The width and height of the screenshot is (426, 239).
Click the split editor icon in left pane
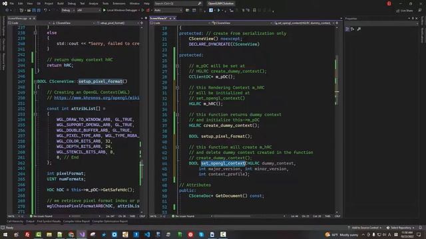pyautogui.click(x=142, y=23)
